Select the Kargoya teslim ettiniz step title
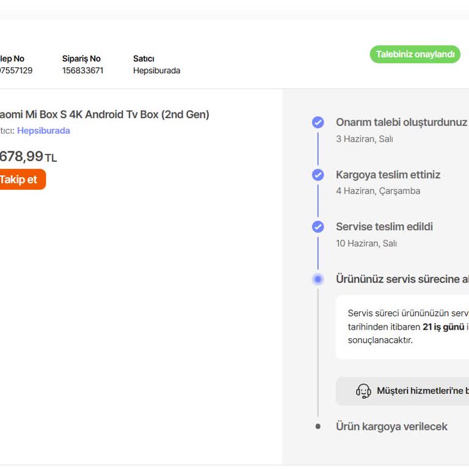469x469 pixels. coord(388,175)
